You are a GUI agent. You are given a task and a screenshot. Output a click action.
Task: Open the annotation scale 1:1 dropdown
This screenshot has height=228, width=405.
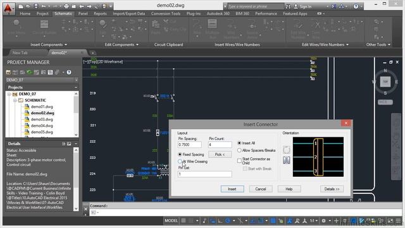[x=314, y=220]
